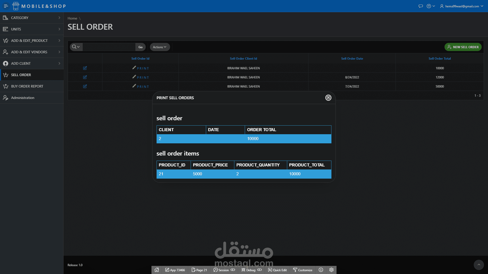488x274 pixels.
Task: Click edit icon for the 50000 order row
Action: pyautogui.click(x=85, y=86)
